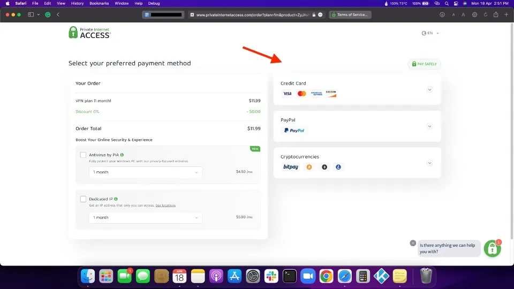Open Launchpad from the dock
Viewport: 514px width, 289px height.
(106, 276)
